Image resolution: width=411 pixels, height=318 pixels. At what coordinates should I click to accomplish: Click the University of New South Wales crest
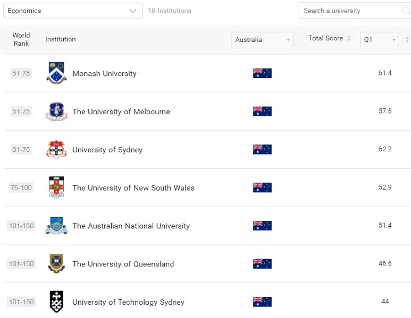[x=56, y=187]
